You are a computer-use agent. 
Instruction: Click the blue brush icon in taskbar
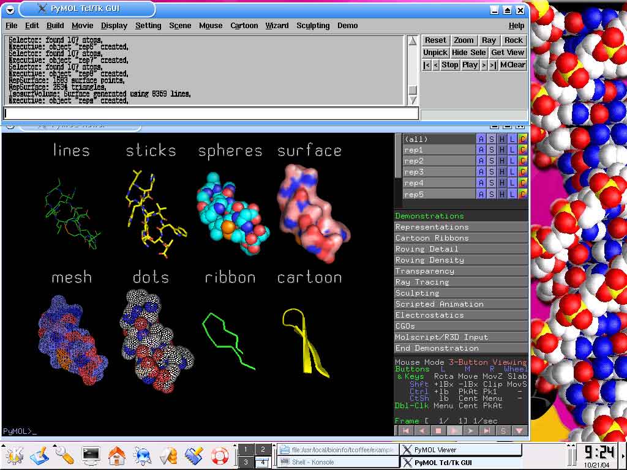point(194,455)
